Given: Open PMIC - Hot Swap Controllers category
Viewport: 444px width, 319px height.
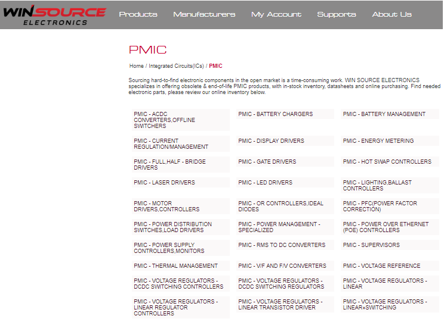Looking at the screenshot, I should click(390, 161).
